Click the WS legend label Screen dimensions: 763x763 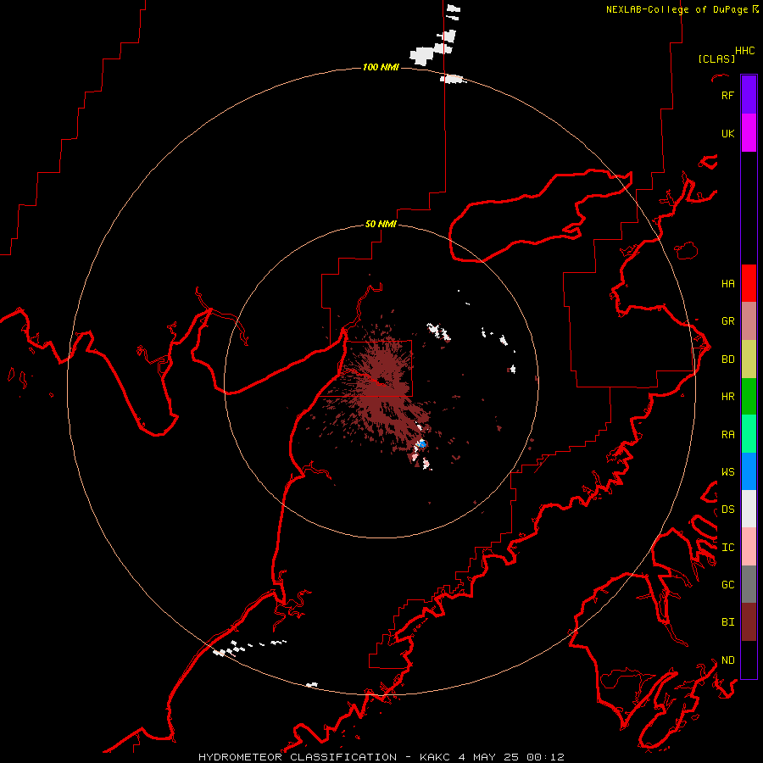(x=727, y=471)
